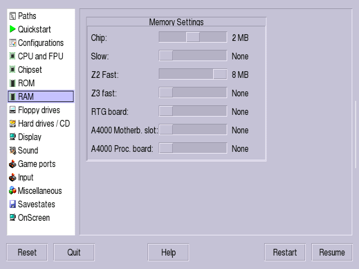Click the Restart button
The image size is (359, 269).
click(285, 252)
